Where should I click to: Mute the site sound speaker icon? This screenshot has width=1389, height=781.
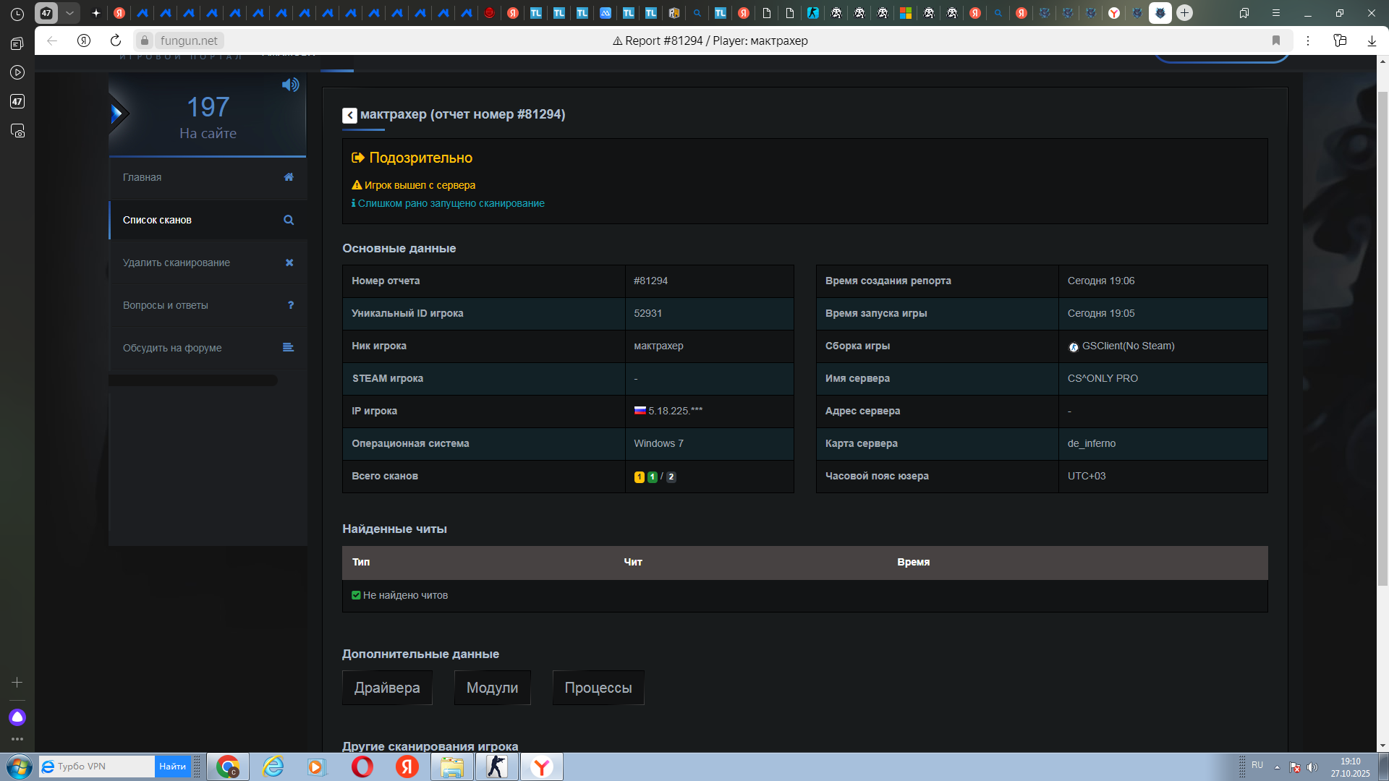pos(290,85)
